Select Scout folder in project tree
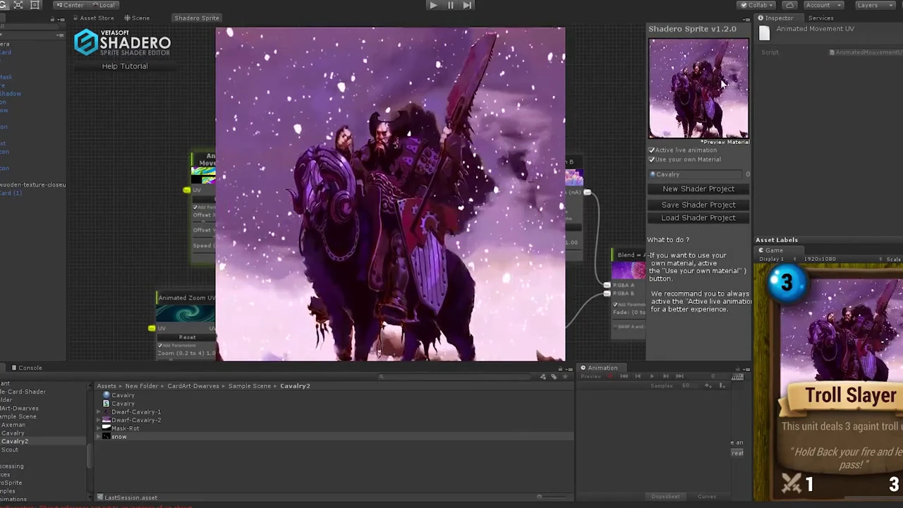Image resolution: width=903 pixels, height=508 pixels. pyautogui.click(x=10, y=449)
